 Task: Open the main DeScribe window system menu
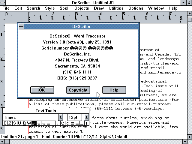click(x=3, y=3)
